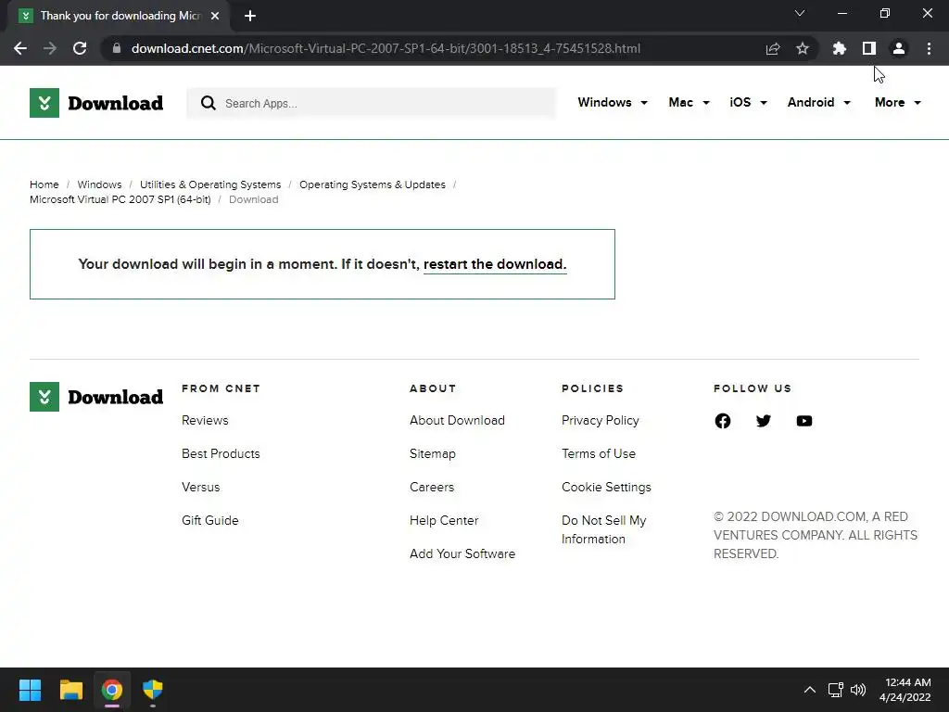Reload the page with refresh icon
The height and width of the screenshot is (712, 949).
(x=80, y=48)
